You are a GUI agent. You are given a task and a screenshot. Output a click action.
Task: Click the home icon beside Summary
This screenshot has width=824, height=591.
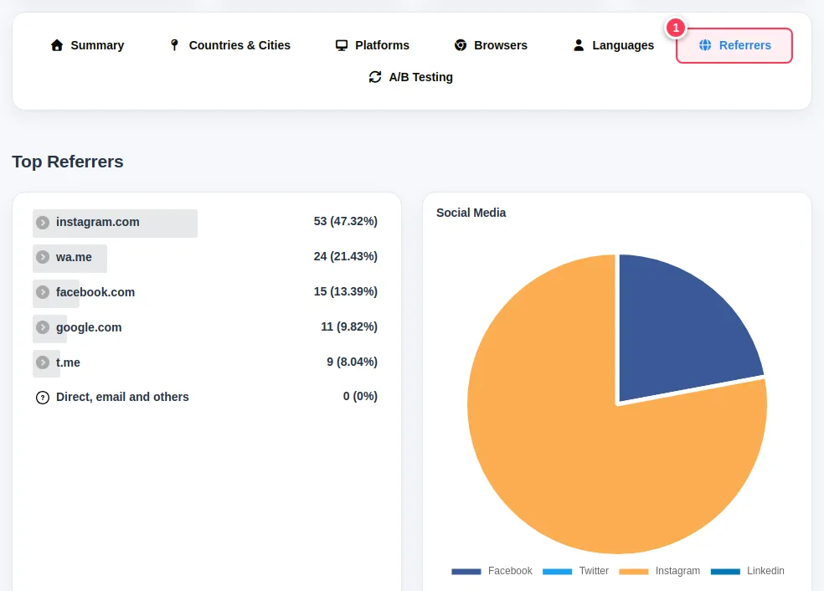click(57, 45)
